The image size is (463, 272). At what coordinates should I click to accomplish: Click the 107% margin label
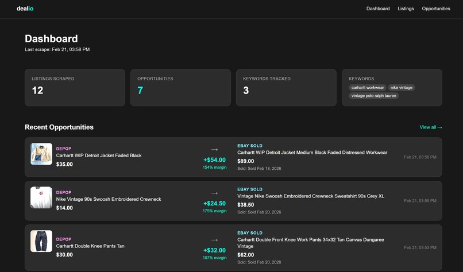pos(215,258)
